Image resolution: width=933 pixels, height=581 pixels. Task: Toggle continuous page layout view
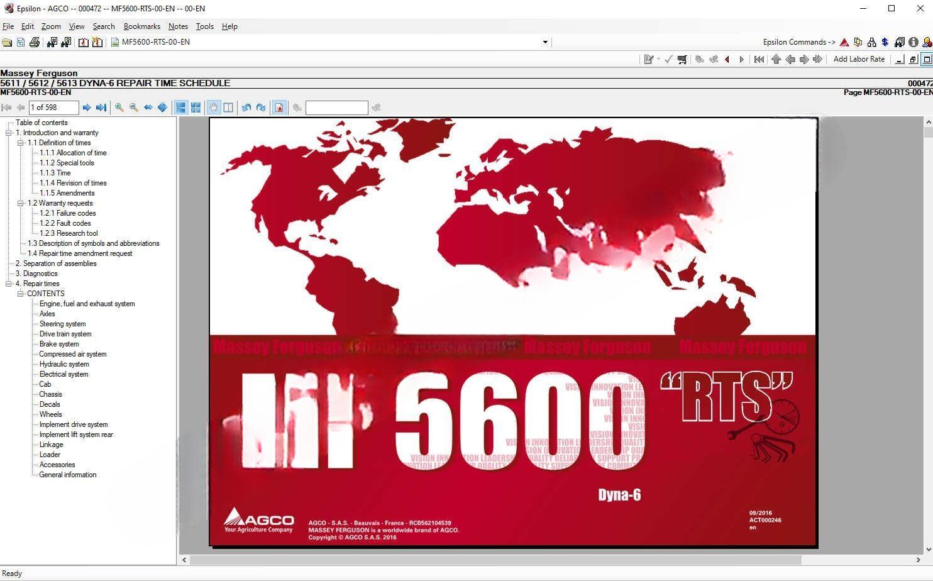click(x=181, y=108)
